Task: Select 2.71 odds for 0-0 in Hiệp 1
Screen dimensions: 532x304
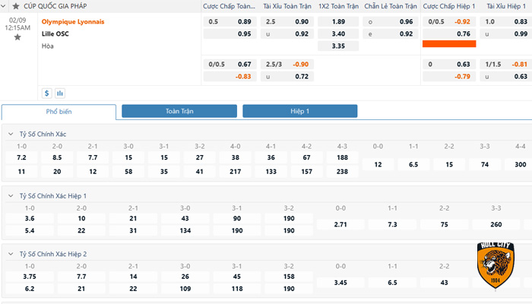Action: pos(341,225)
